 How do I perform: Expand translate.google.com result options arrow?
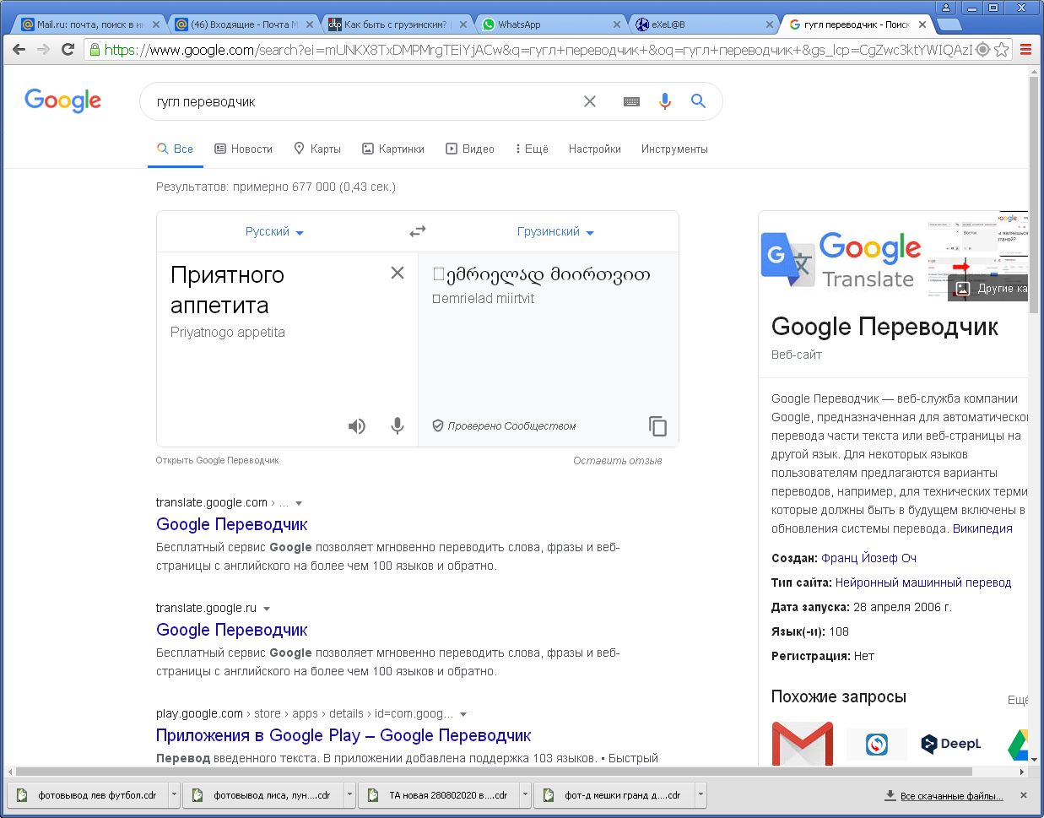(x=299, y=503)
